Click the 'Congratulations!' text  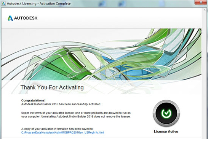click(33, 100)
